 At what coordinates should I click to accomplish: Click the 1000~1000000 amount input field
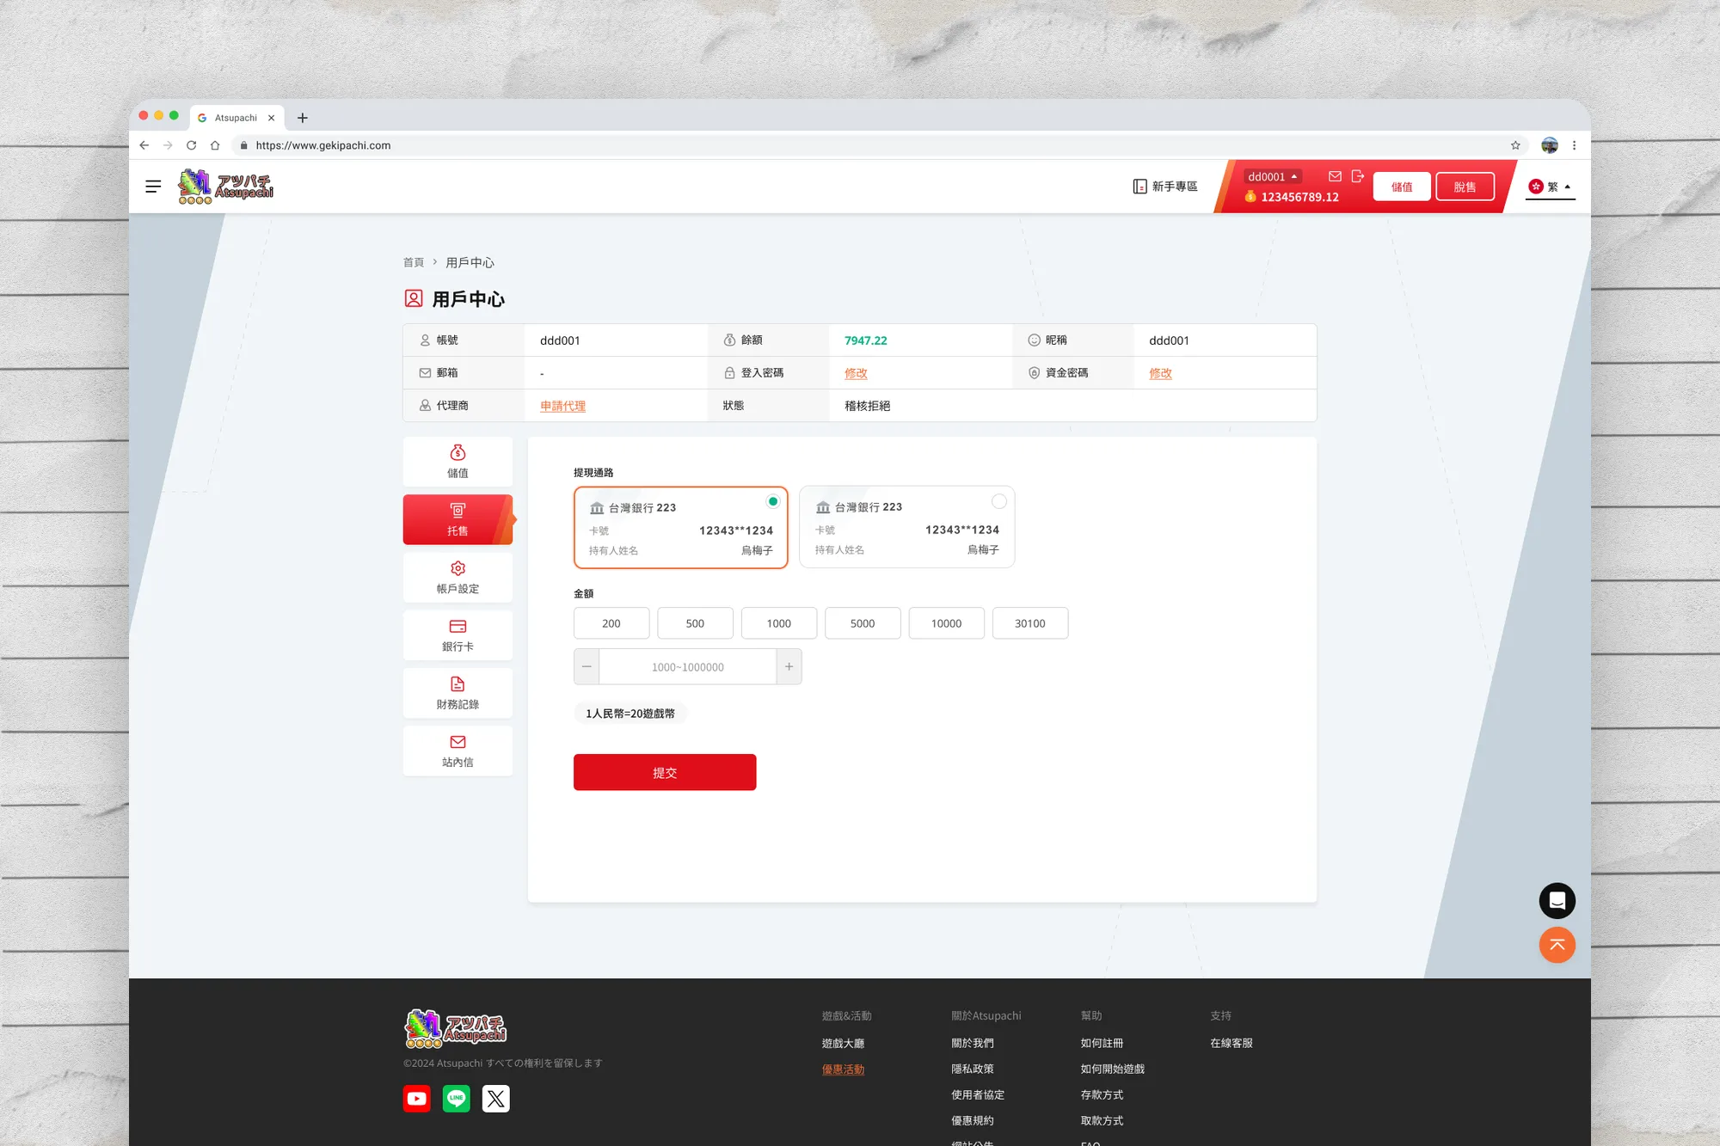688,666
